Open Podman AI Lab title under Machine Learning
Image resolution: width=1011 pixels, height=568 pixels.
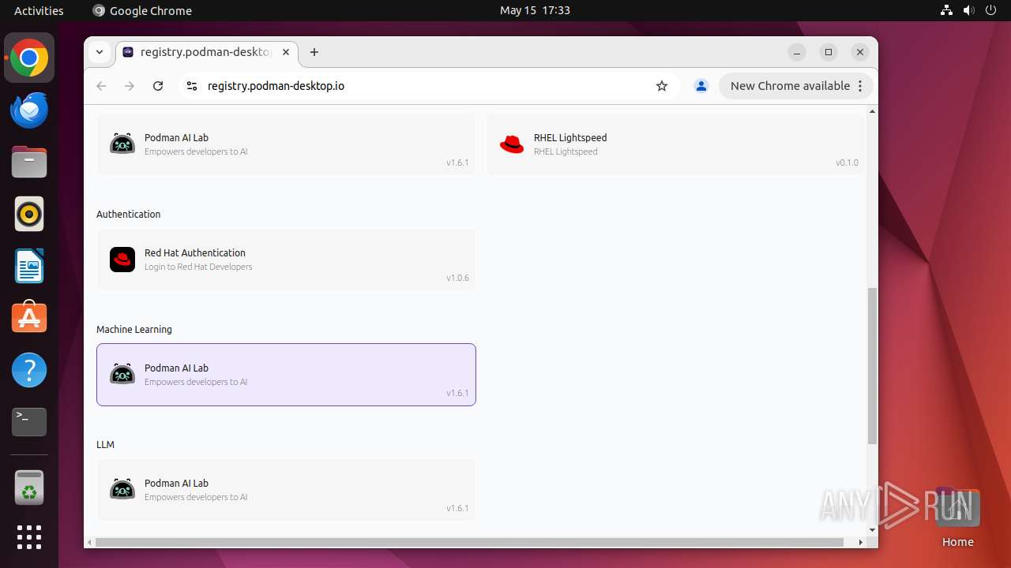pos(176,368)
